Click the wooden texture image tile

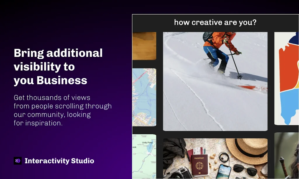pyautogui.click(x=145, y=45)
